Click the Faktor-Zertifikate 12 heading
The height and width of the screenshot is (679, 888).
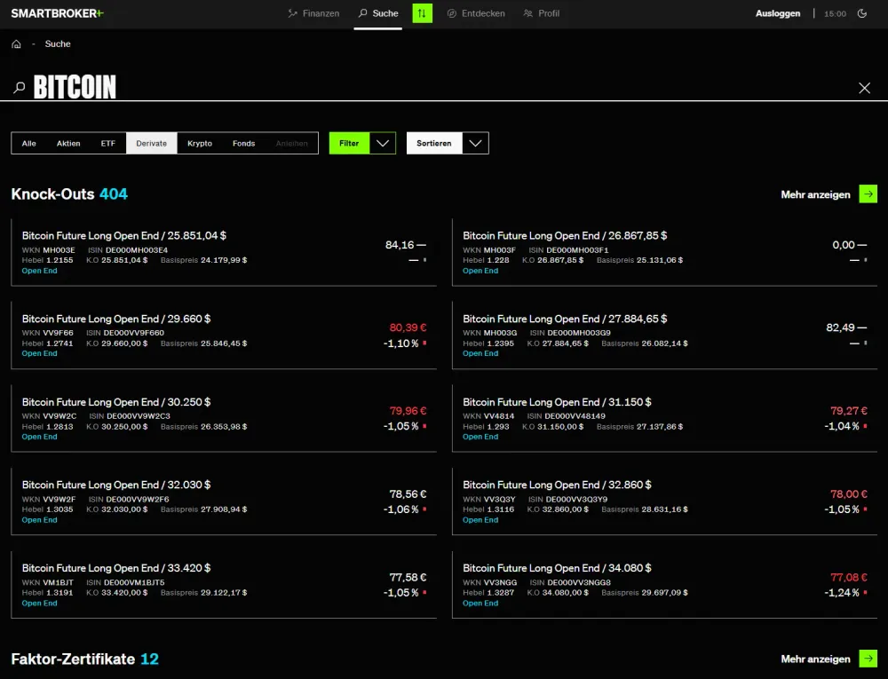pyautogui.click(x=85, y=659)
